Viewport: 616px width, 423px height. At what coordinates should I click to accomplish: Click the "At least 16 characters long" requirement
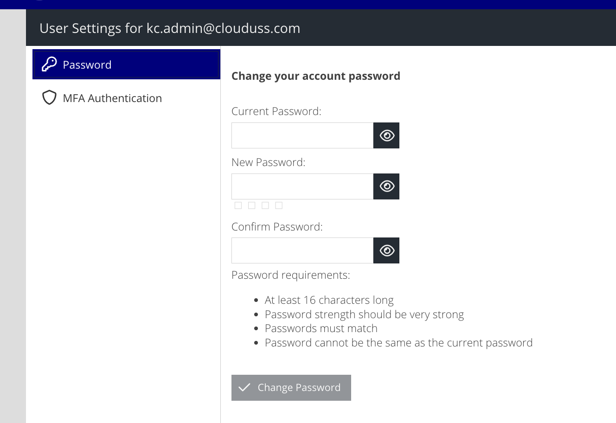329,300
